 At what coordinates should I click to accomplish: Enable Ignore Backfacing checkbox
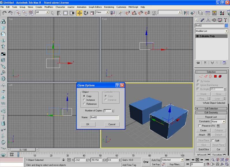(198, 85)
